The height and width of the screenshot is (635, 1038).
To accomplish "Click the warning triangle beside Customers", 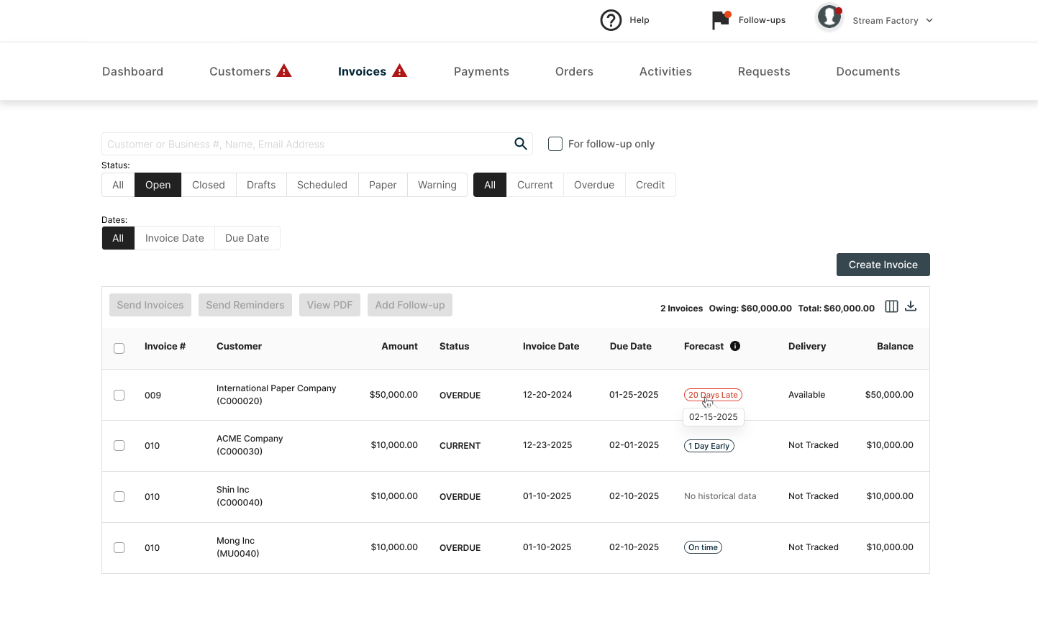I will [x=284, y=71].
